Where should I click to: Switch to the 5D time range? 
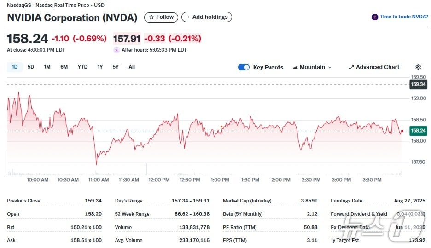pos(31,67)
